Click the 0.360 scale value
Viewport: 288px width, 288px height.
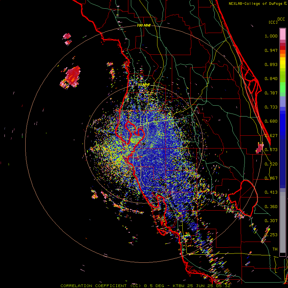(x=271, y=207)
